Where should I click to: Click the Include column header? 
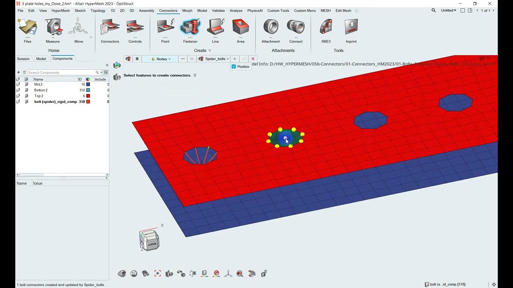coord(101,79)
